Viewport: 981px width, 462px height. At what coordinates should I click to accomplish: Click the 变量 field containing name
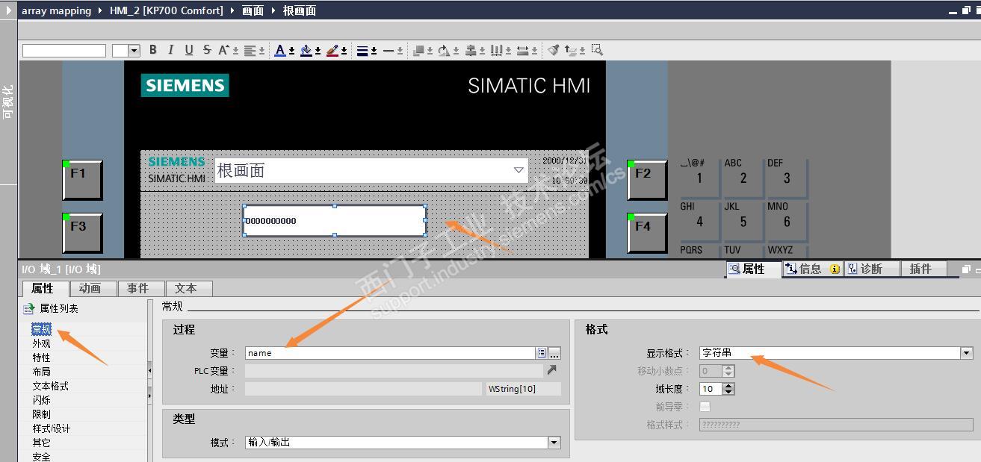(x=389, y=353)
